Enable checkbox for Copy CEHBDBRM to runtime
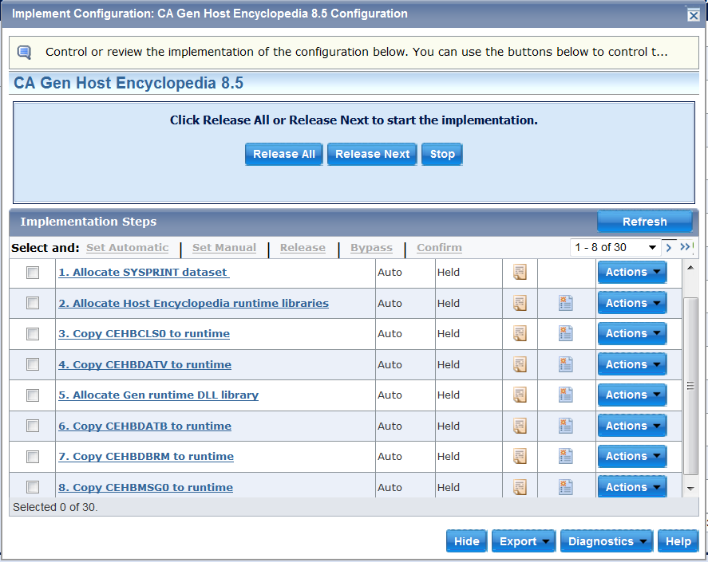 tap(33, 457)
